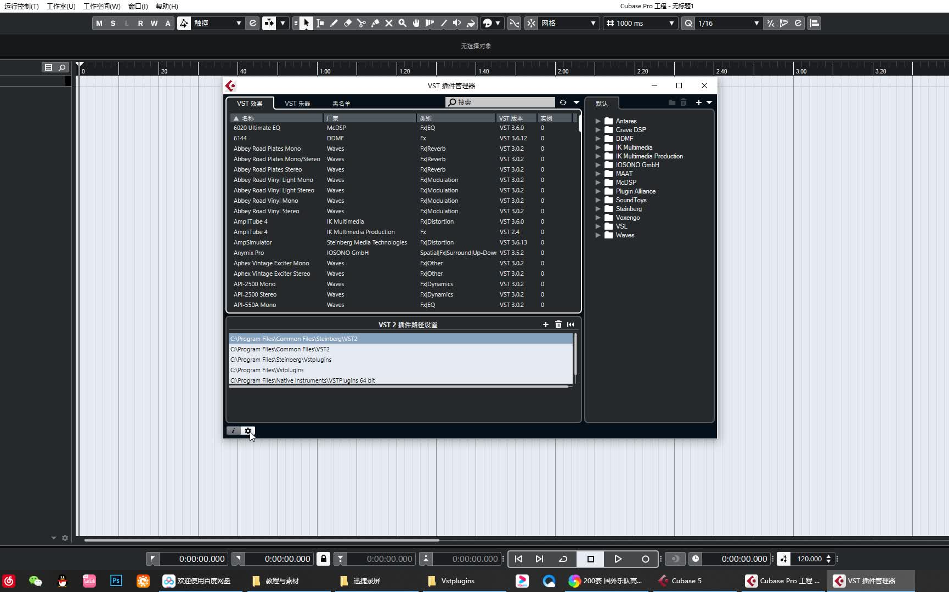
Task: Select the Mute X tool
Action: tap(389, 23)
